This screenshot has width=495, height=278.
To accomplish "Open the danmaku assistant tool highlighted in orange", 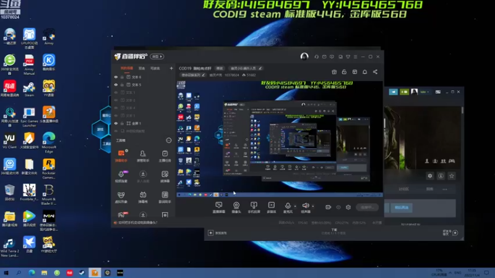I will pyautogui.click(x=121, y=156).
